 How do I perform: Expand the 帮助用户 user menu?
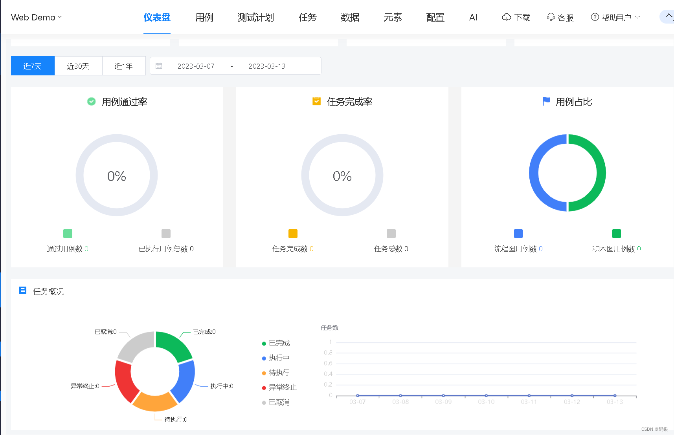(x=616, y=17)
